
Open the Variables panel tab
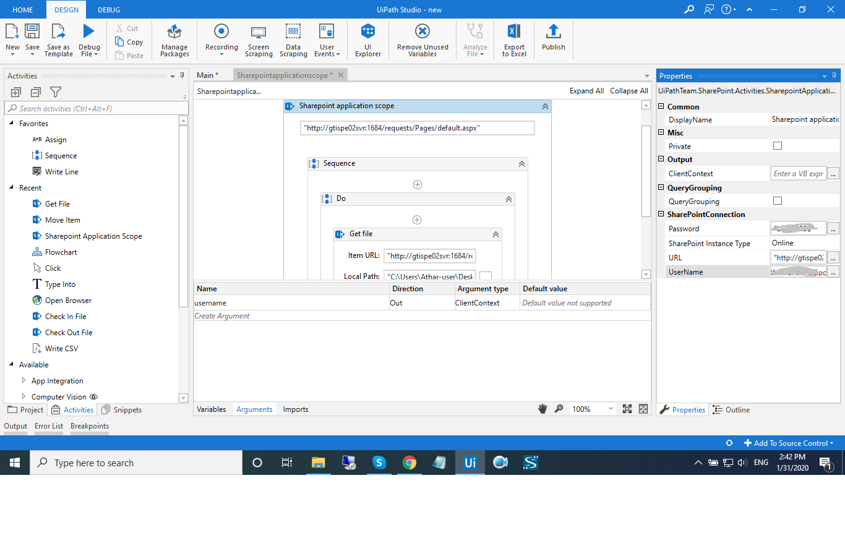coord(211,409)
